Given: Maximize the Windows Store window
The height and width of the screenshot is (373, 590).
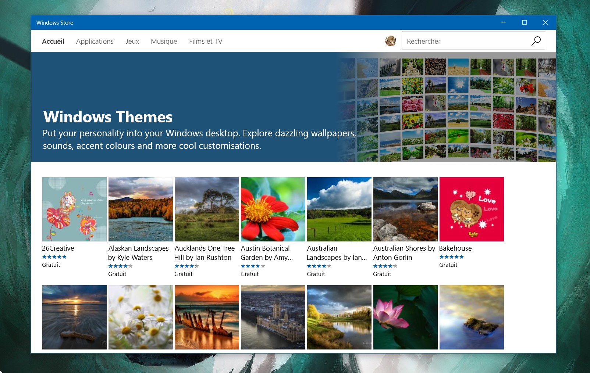Looking at the screenshot, I should (x=525, y=22).
